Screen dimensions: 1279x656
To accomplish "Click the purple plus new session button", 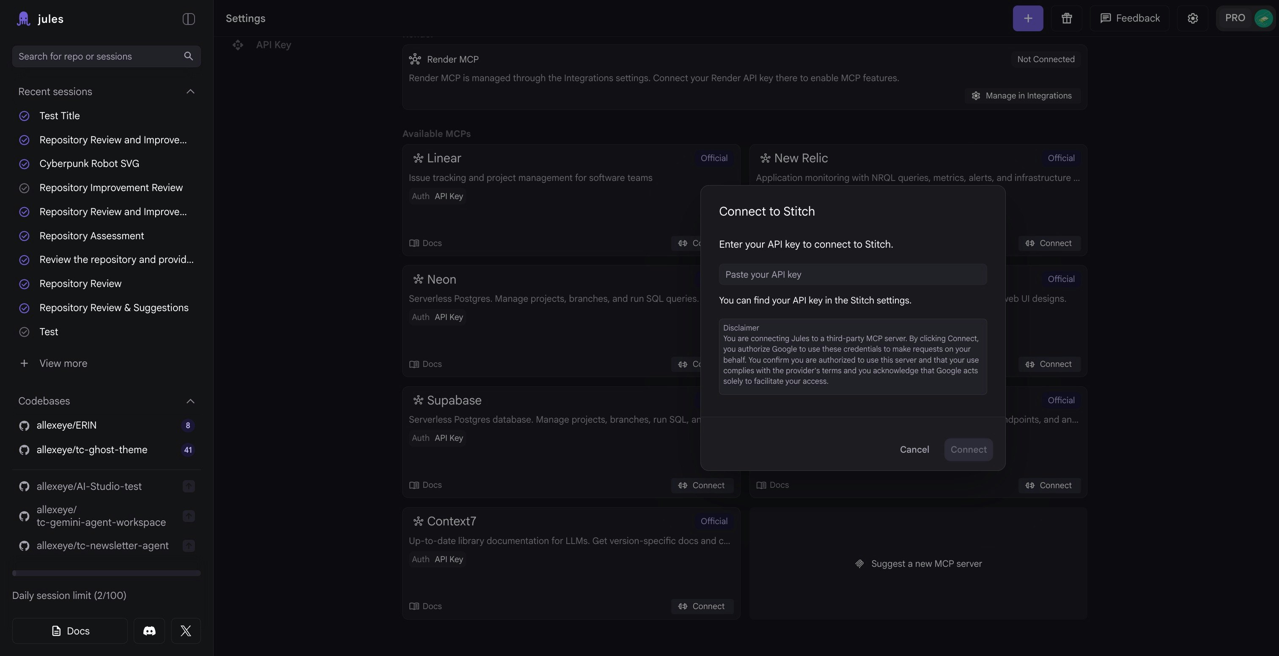I will [1027, 18].
